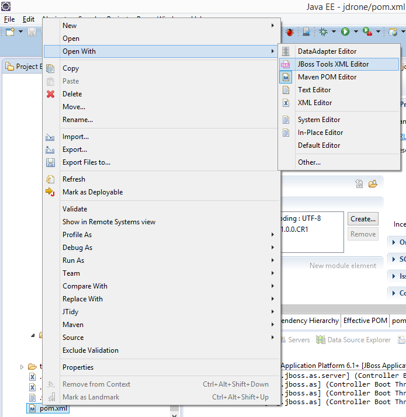Click the folder-open icon in POM section

click(373, 183)
